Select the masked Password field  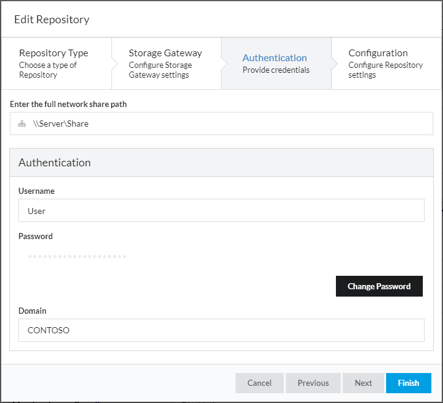tap(221, 256)
